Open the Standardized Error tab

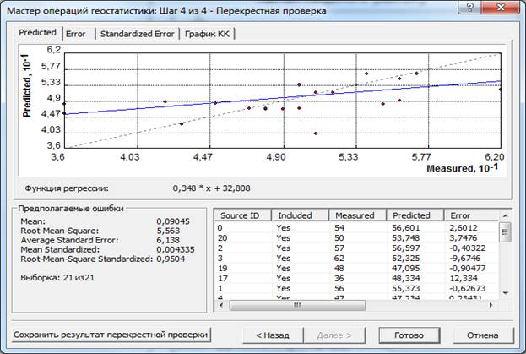(x=138, y=34)
